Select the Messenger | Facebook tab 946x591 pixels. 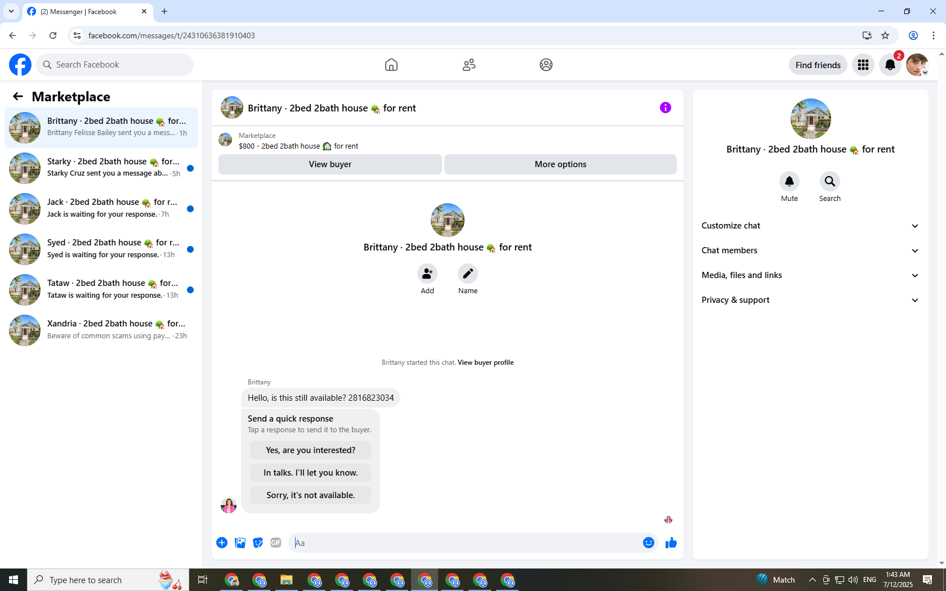[x=87, y=11]
